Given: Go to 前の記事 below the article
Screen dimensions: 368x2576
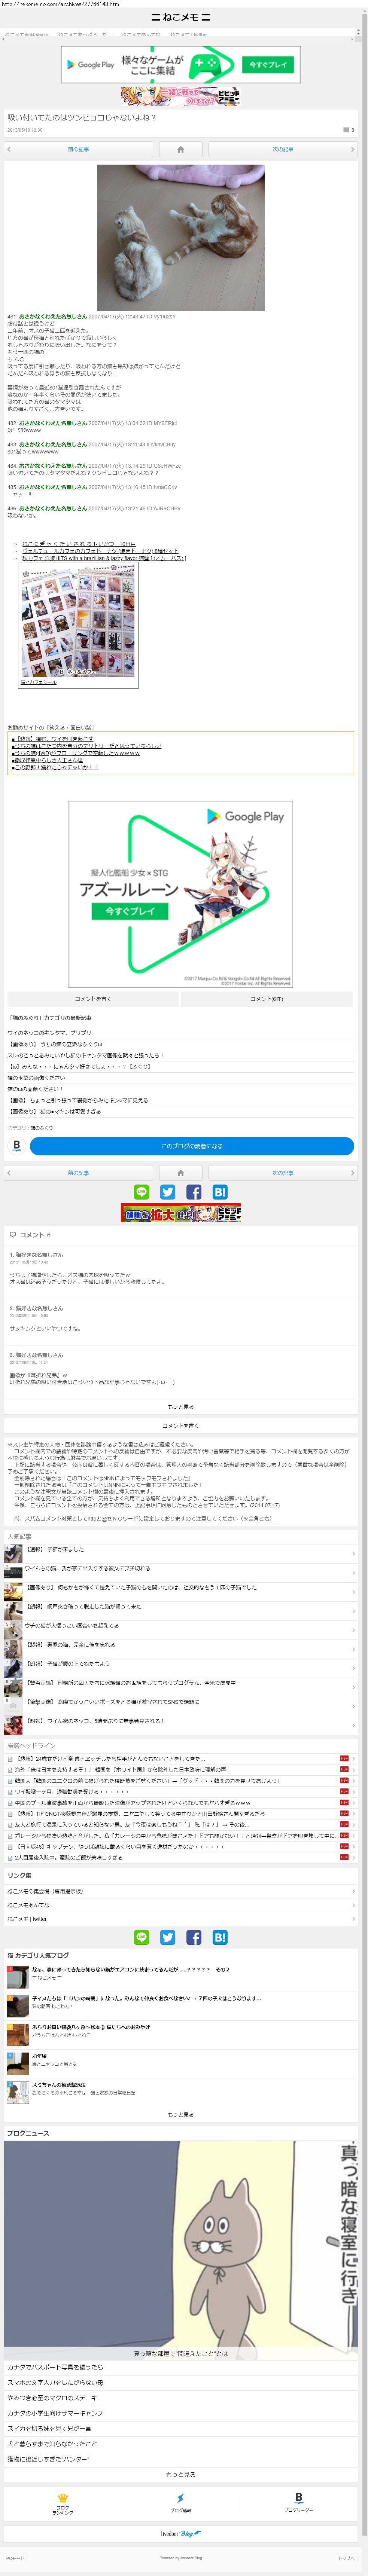Looking at the screenshot, I should click(x=78, y=1173).
